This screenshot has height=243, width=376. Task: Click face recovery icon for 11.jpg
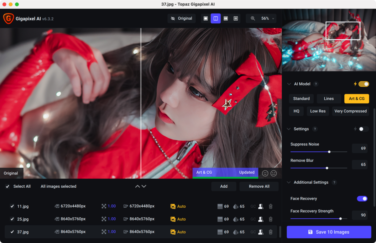click(x=261, y=206)
